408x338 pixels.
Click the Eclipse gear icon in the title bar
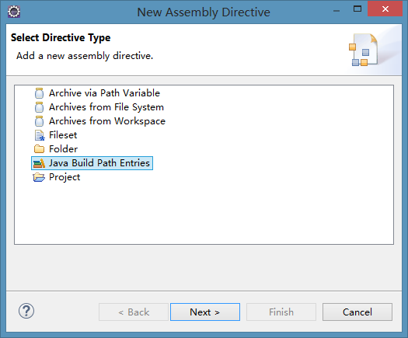14,12
